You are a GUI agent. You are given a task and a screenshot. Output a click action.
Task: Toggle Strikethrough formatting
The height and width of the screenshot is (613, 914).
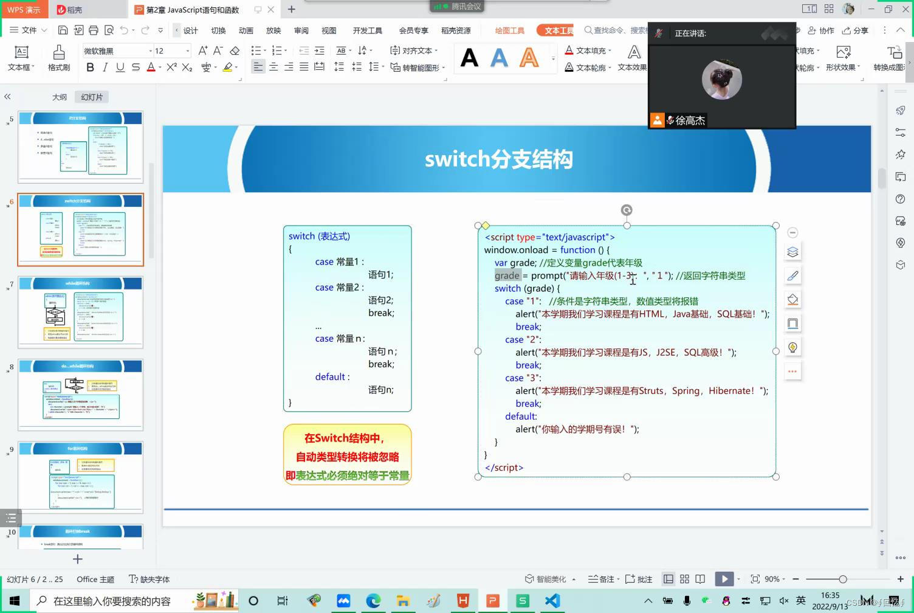(x=136, y=67)
